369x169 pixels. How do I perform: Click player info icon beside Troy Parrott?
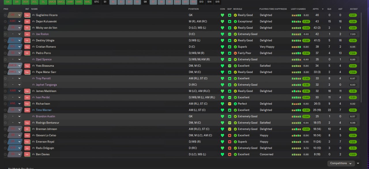point(33,78)
